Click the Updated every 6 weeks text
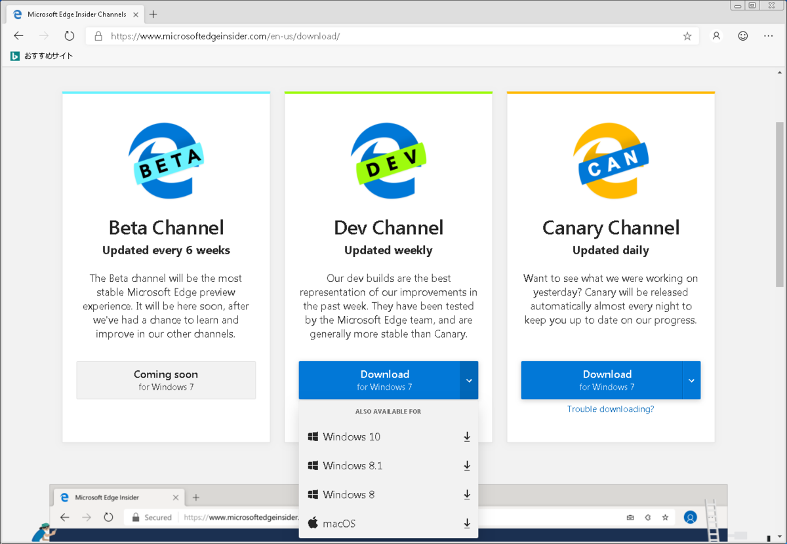This screenshot has height=544, width=787. (x=166, y=250)
